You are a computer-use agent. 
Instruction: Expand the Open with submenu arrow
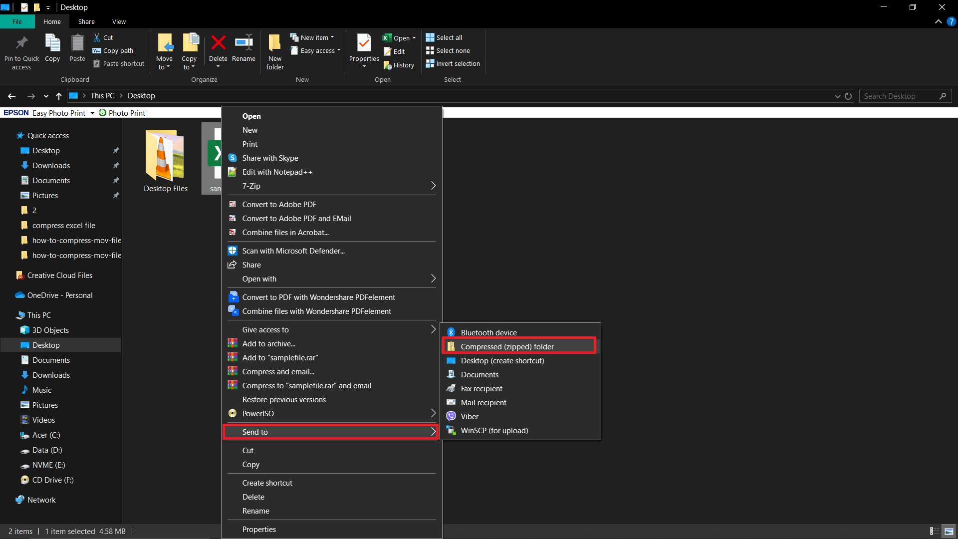tap(434, 278)
